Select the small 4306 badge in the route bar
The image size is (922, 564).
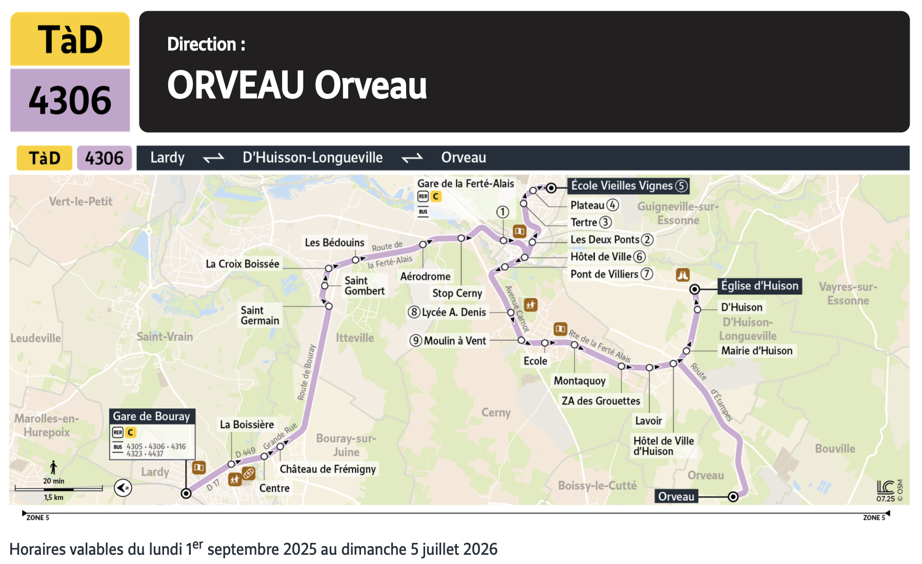click(104, 158)
